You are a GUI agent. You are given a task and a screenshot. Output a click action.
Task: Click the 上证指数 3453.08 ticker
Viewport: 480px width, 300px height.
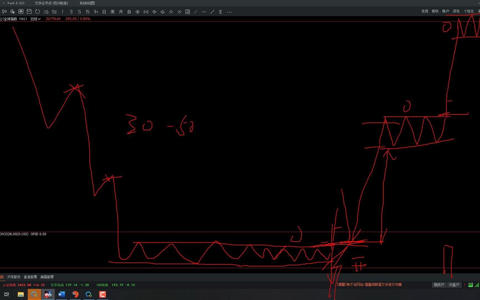click(x=24, y=285)
